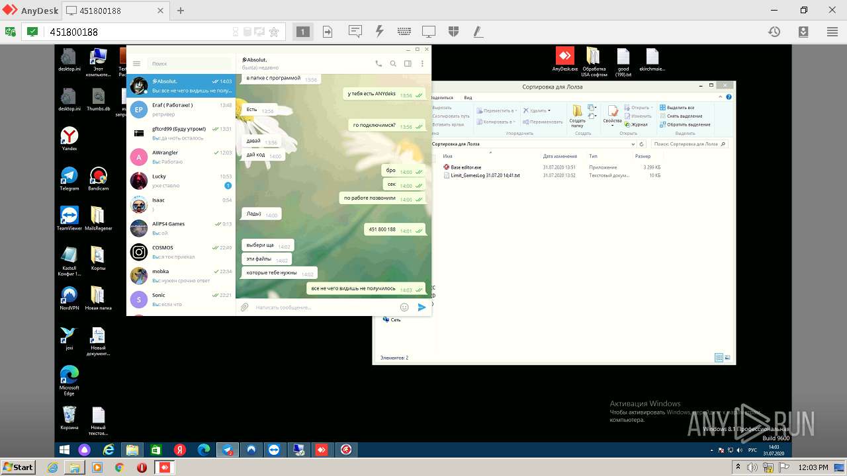This screenshot has width=847, height=476.
Task: Open the AnyDesk hamburger main menu
Action: [832, 32]
